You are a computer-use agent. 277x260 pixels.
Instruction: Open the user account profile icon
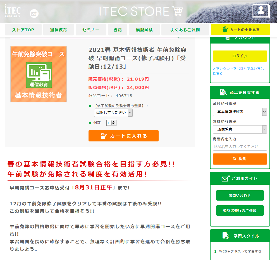click(x=261, y=11)
